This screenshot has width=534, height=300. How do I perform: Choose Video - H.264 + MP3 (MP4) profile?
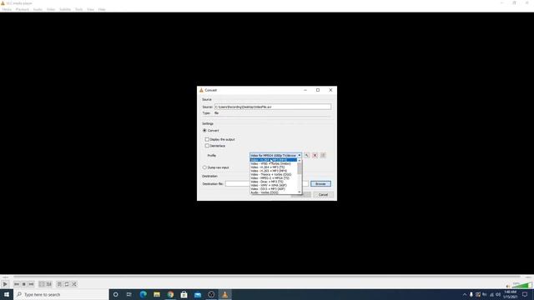coord(274,160)
